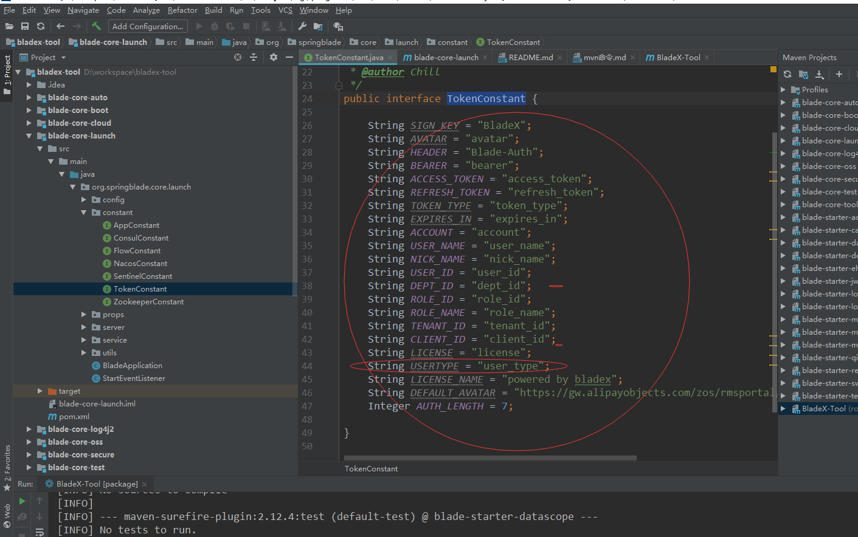Expand blade-core-auto module in project tree
The height and width of the screenshot is (537, 858).
pos(29,97)
